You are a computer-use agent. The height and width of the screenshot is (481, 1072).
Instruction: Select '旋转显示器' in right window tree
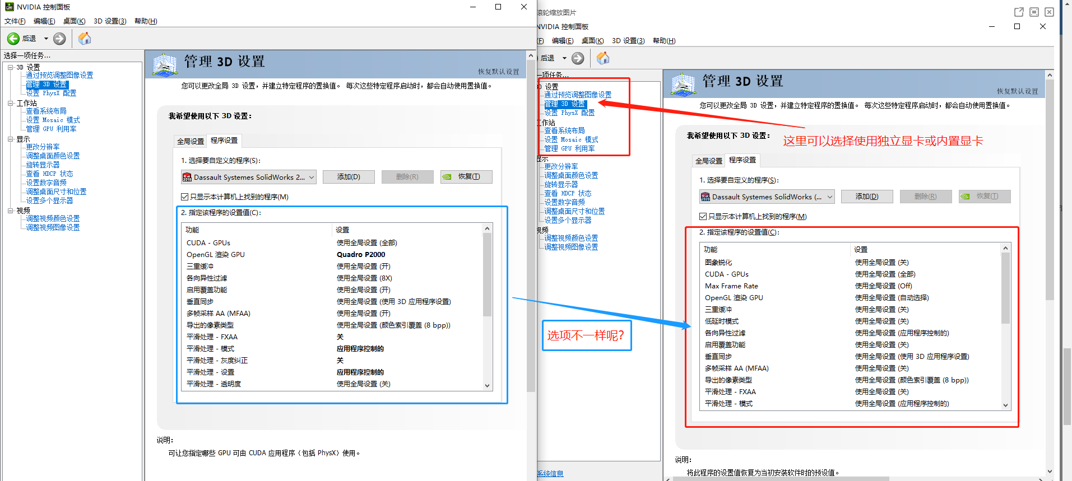pos(561,184)
